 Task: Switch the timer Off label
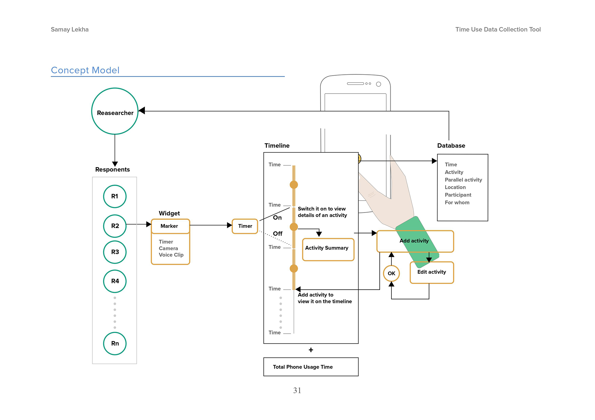[278, 234]
